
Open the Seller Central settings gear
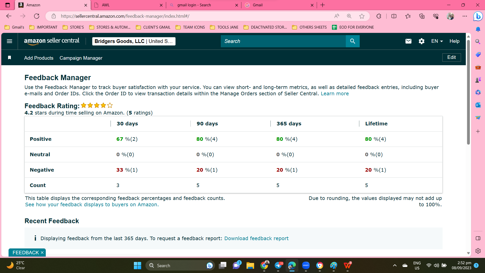click(422, 41)
